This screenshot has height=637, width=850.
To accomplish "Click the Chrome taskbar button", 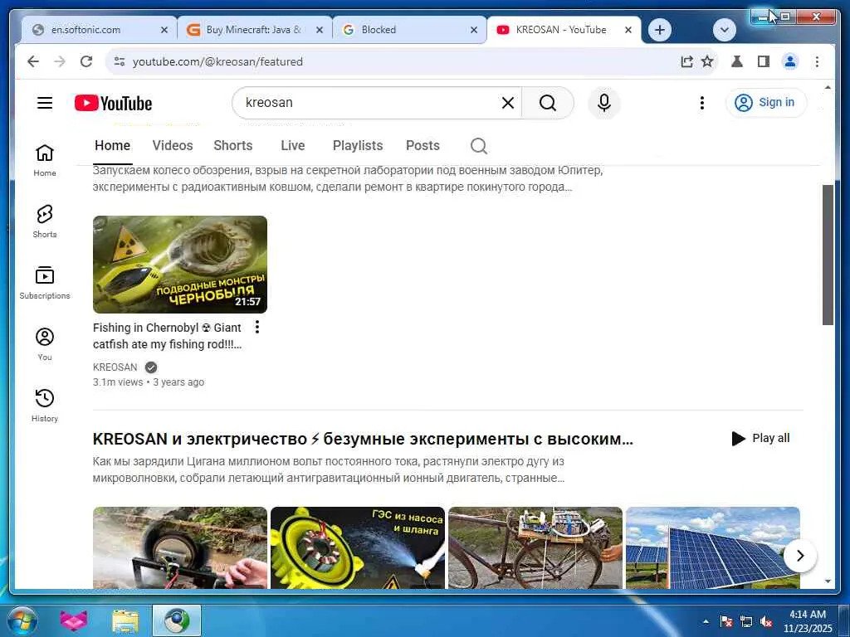I will tap(177, 620).
